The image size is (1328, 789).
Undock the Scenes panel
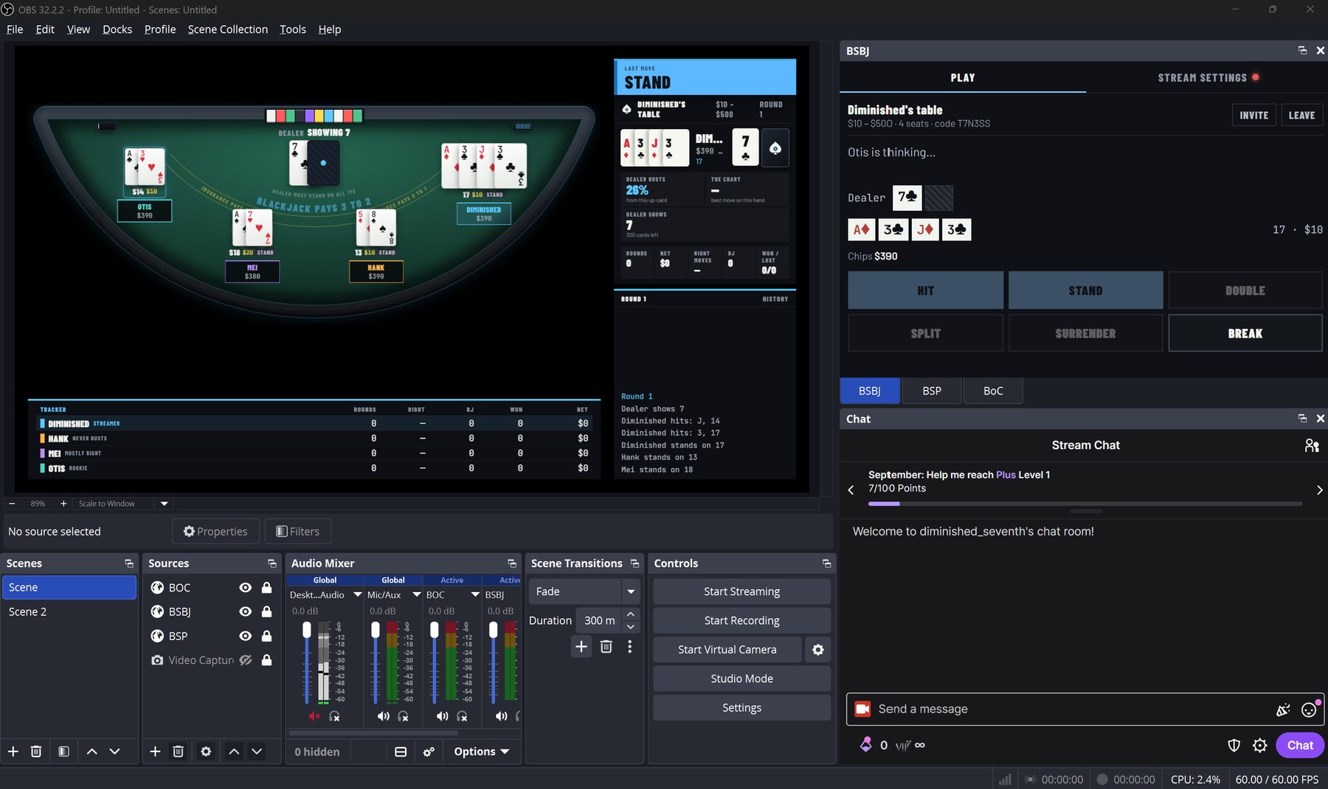tap(129, 563)
